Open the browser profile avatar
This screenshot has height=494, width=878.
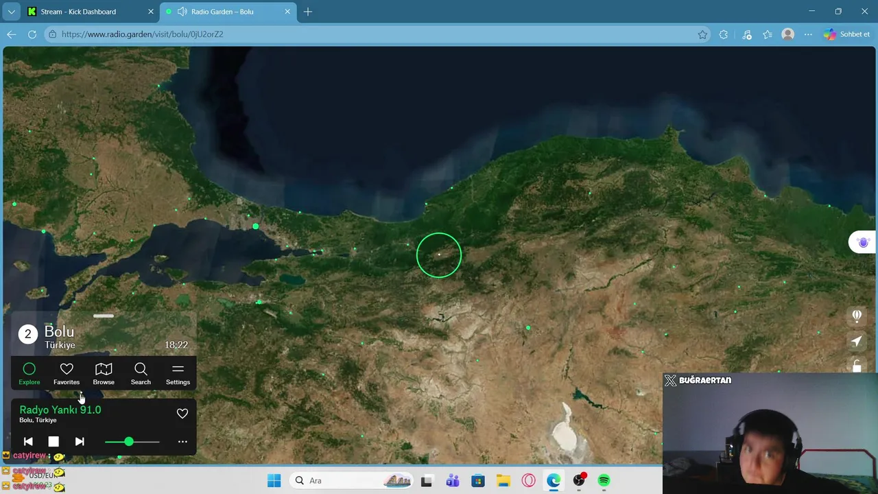pos(788,34)
